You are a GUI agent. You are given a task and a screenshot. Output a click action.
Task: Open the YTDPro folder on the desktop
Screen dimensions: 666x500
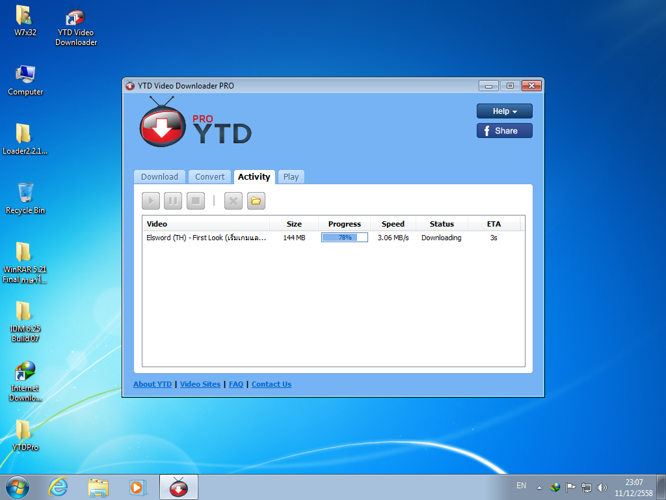pyautogui.click(x=25, y=433)
